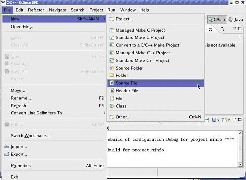Screen dimensions: 246x180
Task: Open the console display selector dropdown arrow
Action: coord(218,120)
